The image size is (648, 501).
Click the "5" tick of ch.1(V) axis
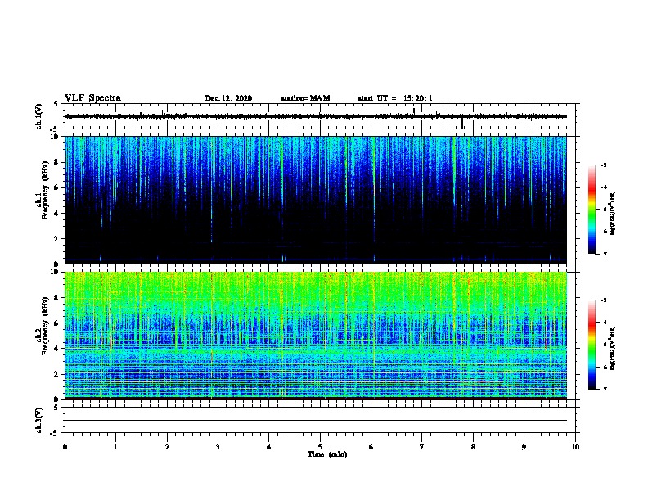tap(56, 104)
